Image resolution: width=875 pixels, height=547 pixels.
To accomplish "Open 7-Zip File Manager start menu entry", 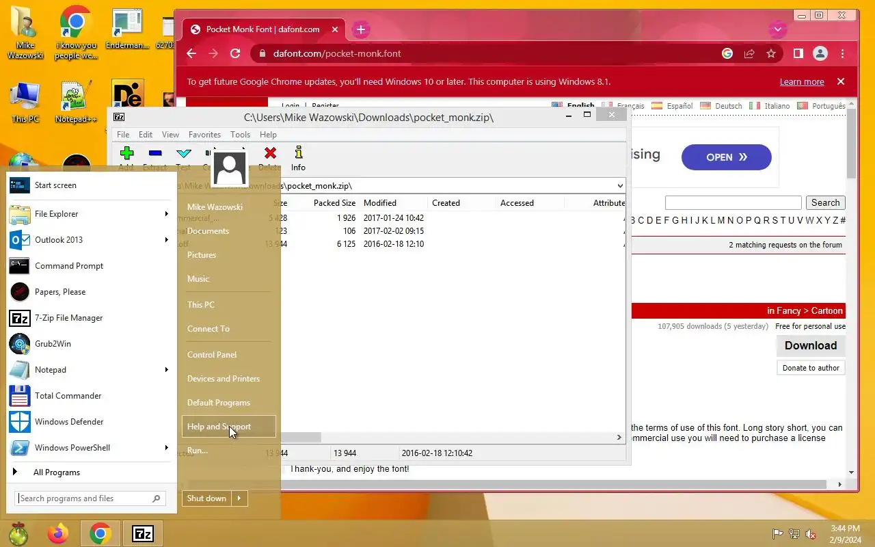I will point(91,318).
